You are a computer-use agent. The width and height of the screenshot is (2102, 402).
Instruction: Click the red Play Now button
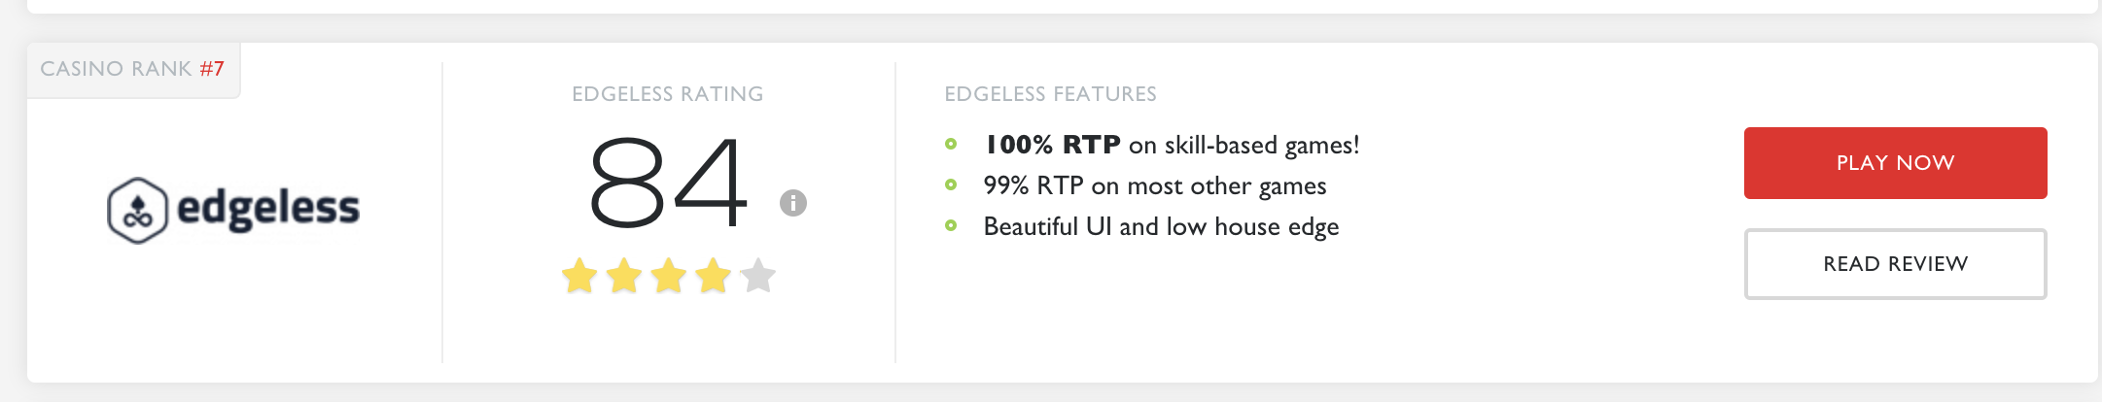1895,163
